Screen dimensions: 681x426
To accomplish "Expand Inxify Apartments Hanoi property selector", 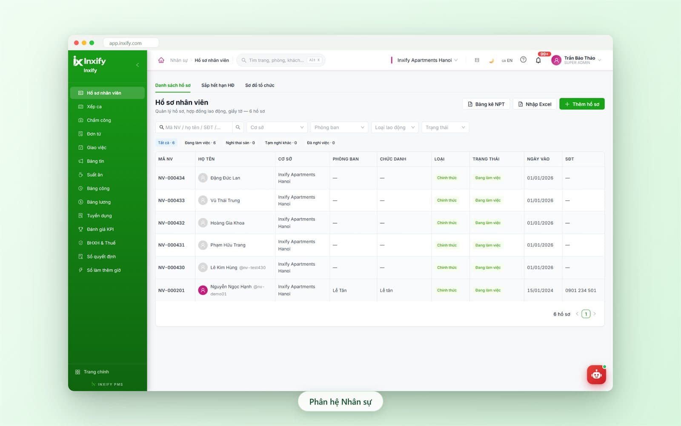I will click(427, 60).
